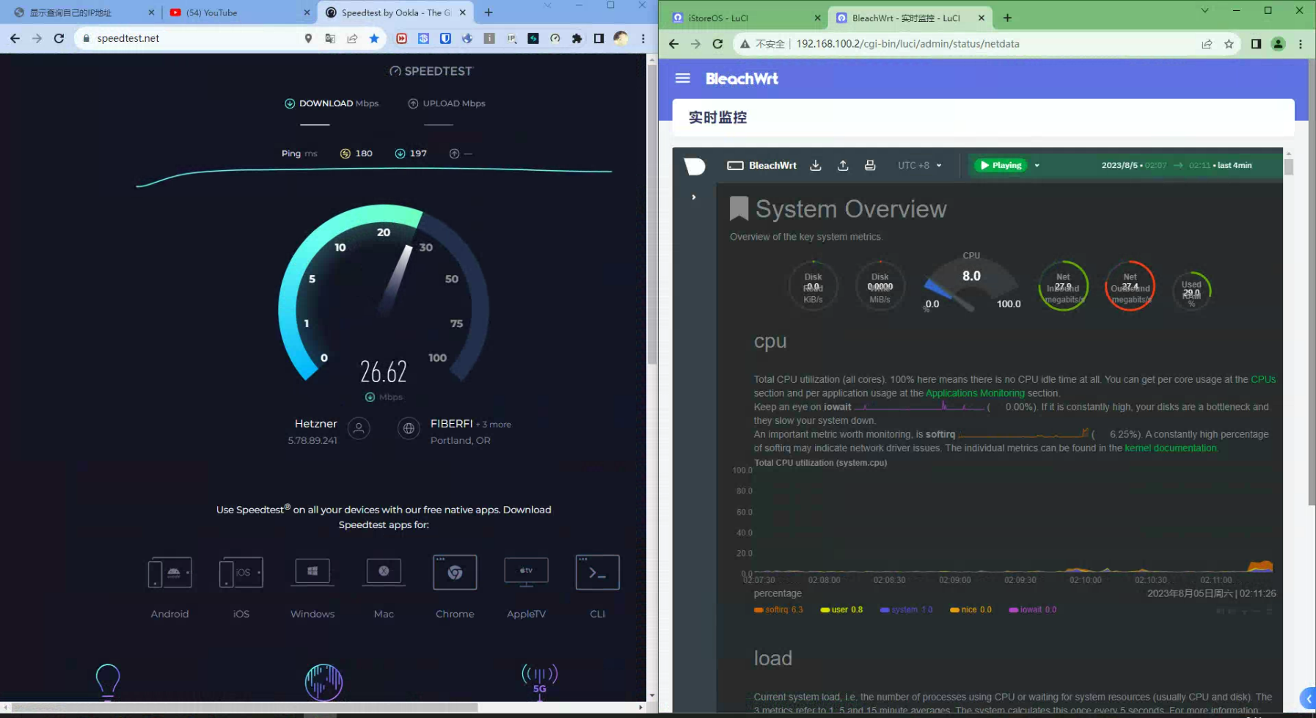Open the BleachWrt hamburger menu
Screen dimensions: 1316x718
[x=682, y=78]
